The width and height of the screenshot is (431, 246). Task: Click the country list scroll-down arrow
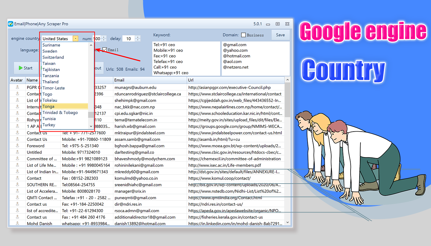click(91, 126)
